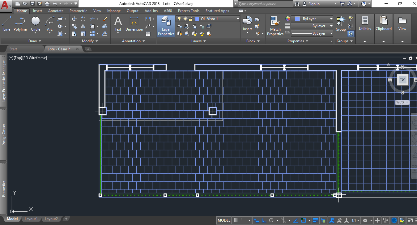Toggle drawing grid display in status bar

tap(236, 220)
